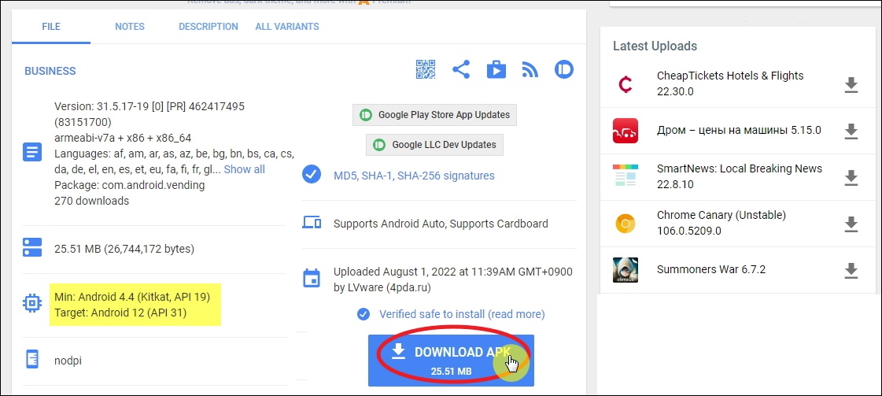This screenshot has width=882, height=396.
Task: Open CheapTickets Hotels & Flights entry
Action: click(x=730, y=83)
